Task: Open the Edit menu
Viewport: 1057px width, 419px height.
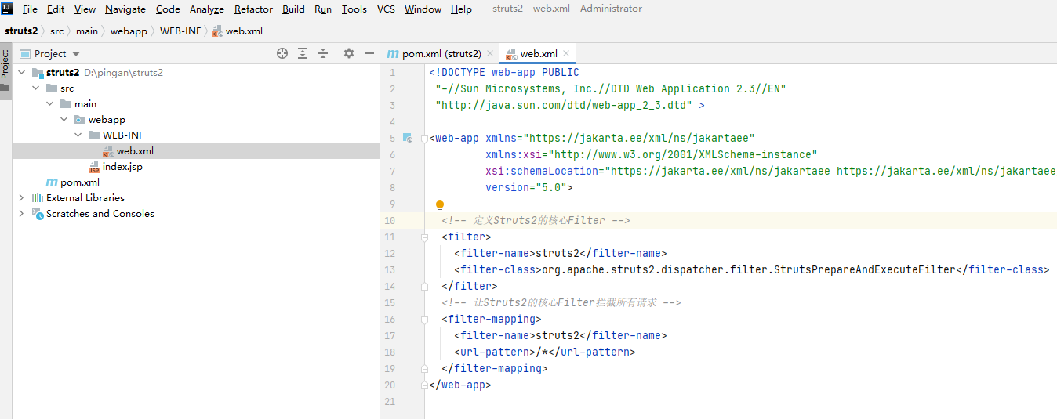Action: [x=56, y=9]
